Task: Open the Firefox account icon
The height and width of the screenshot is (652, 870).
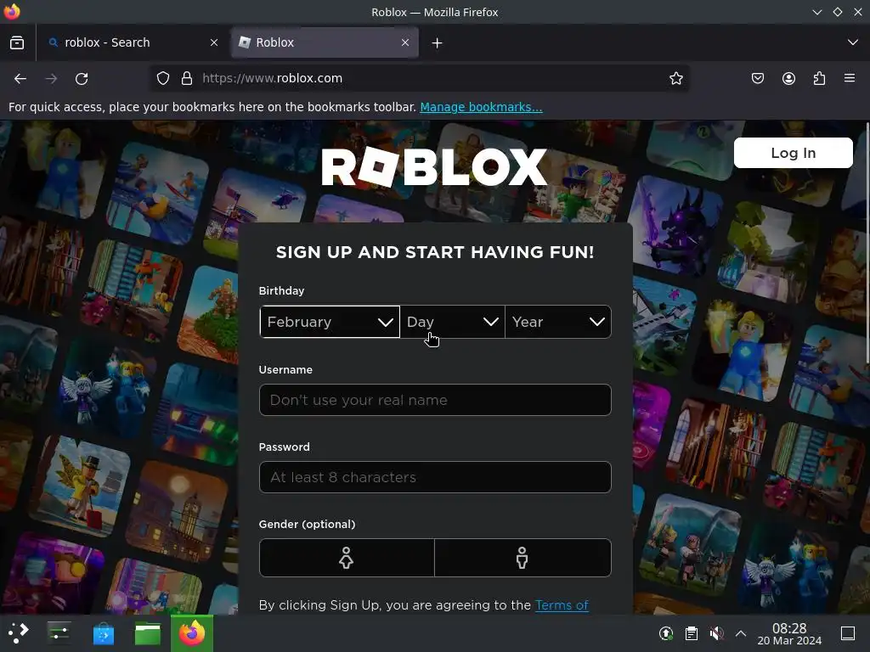Action: coord(788,79)
